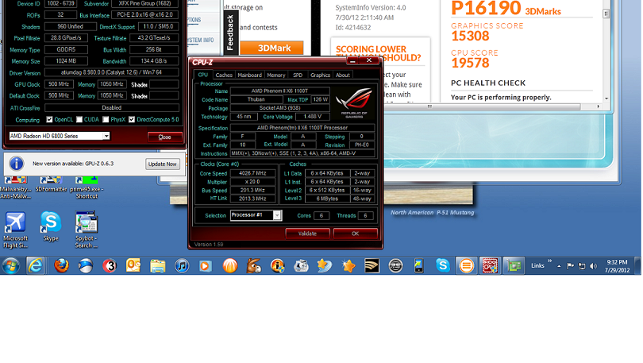Click the Graphics Score value 15308
The image size is (643, 363).
pos(471,36)
